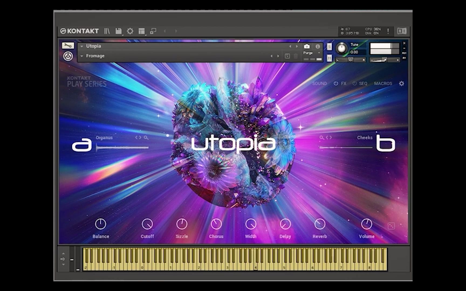Open the Kontakt library browser
This screenshot has width=466, height=291.
pos(107,31)
